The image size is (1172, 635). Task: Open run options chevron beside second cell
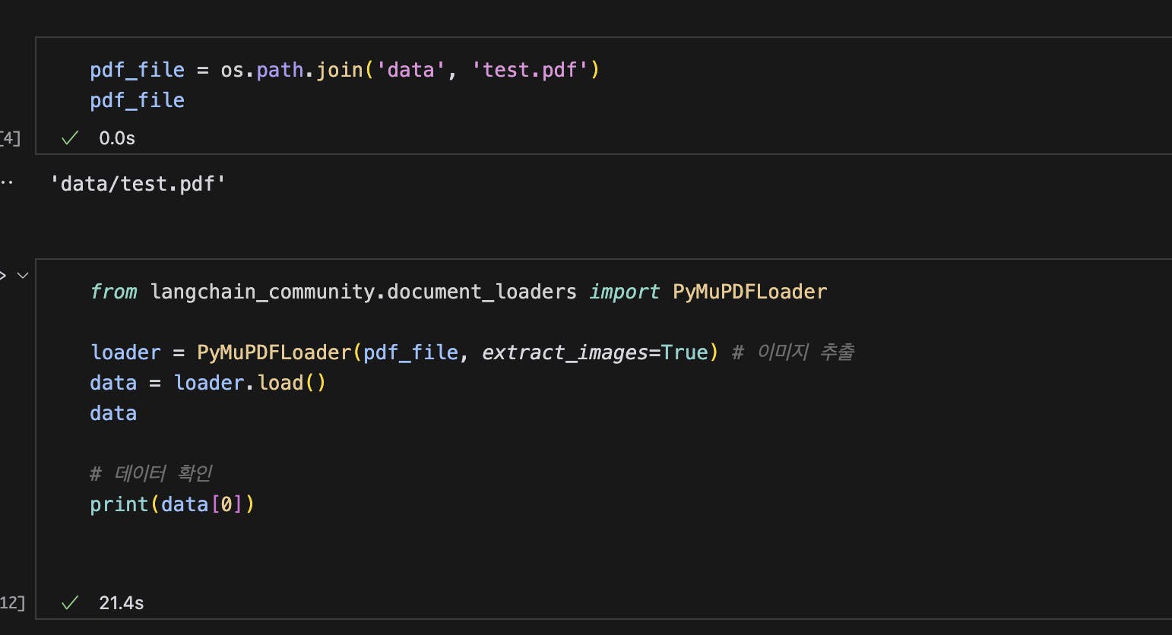23,275
